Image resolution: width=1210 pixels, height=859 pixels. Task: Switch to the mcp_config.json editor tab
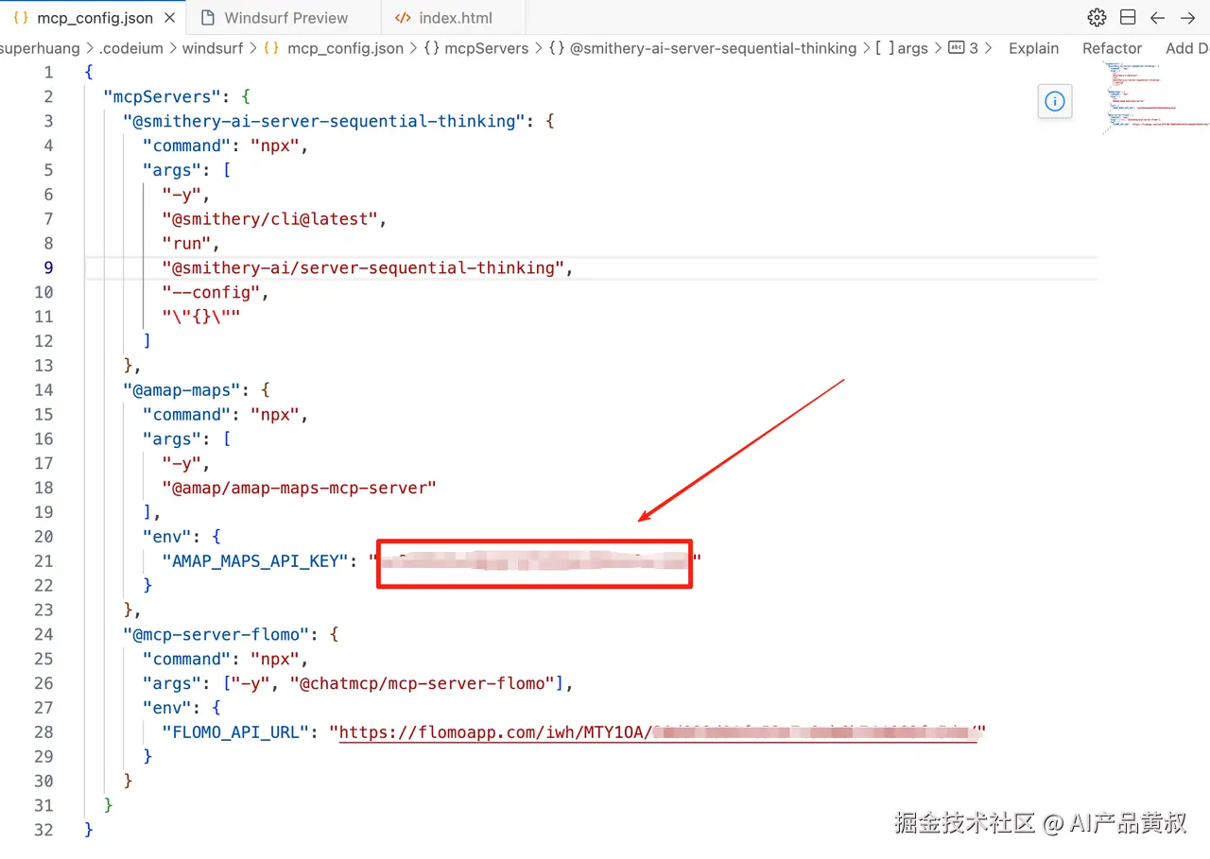(x=93, y=18)
